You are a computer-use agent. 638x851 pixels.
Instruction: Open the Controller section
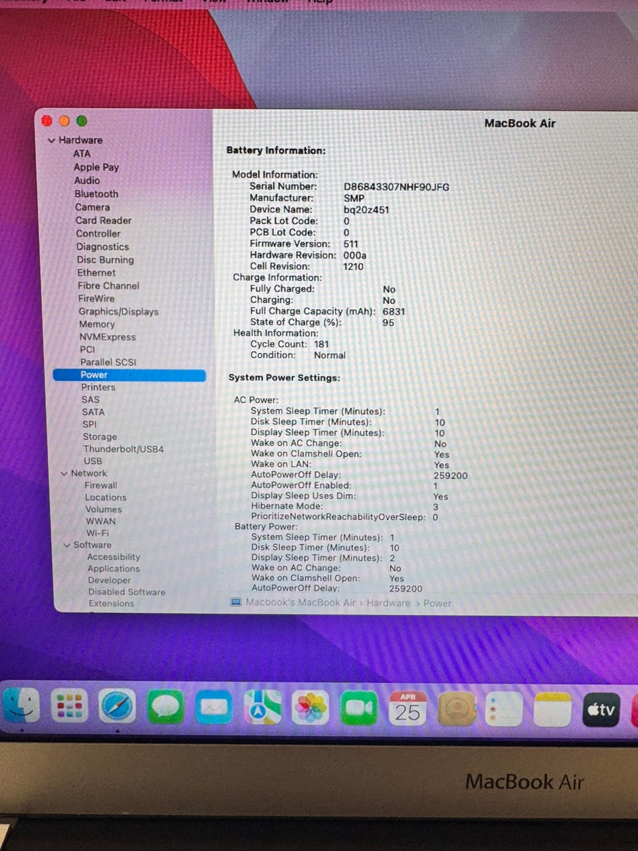98,233
